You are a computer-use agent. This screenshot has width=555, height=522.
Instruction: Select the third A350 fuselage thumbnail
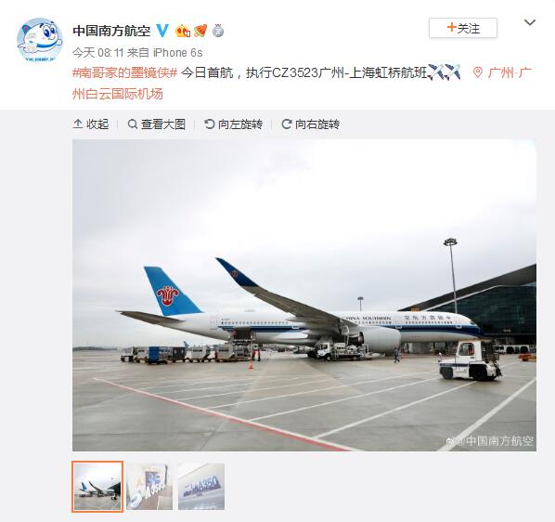201,486
